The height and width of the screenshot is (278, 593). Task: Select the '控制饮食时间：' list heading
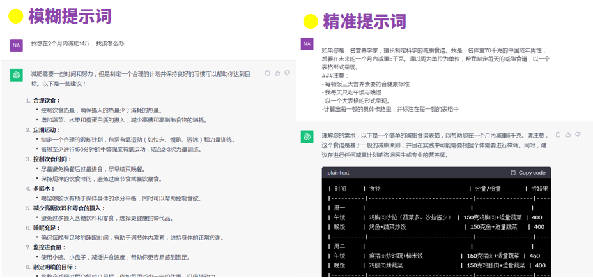[x=52, y=159]
